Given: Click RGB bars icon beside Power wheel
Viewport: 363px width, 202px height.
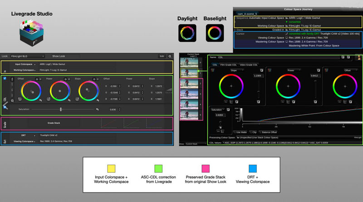Looking at the screenshot, I should [x=270, y=70].
